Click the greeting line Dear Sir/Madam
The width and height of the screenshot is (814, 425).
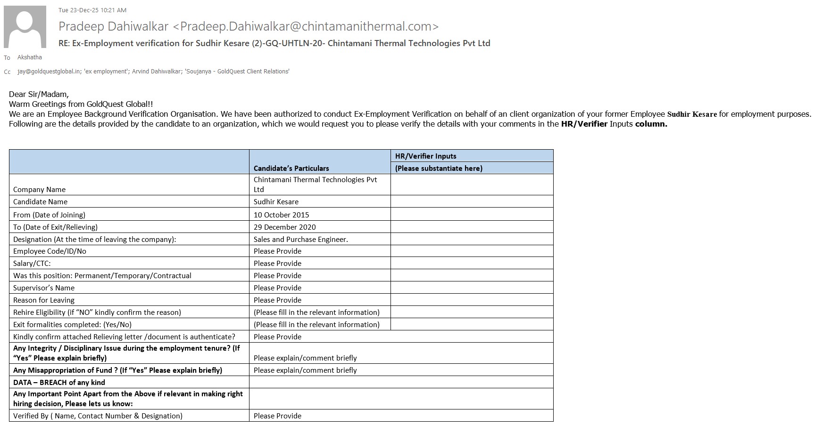[39, 94]
